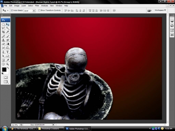Select the Zoom tool

[x=8, y=64]
